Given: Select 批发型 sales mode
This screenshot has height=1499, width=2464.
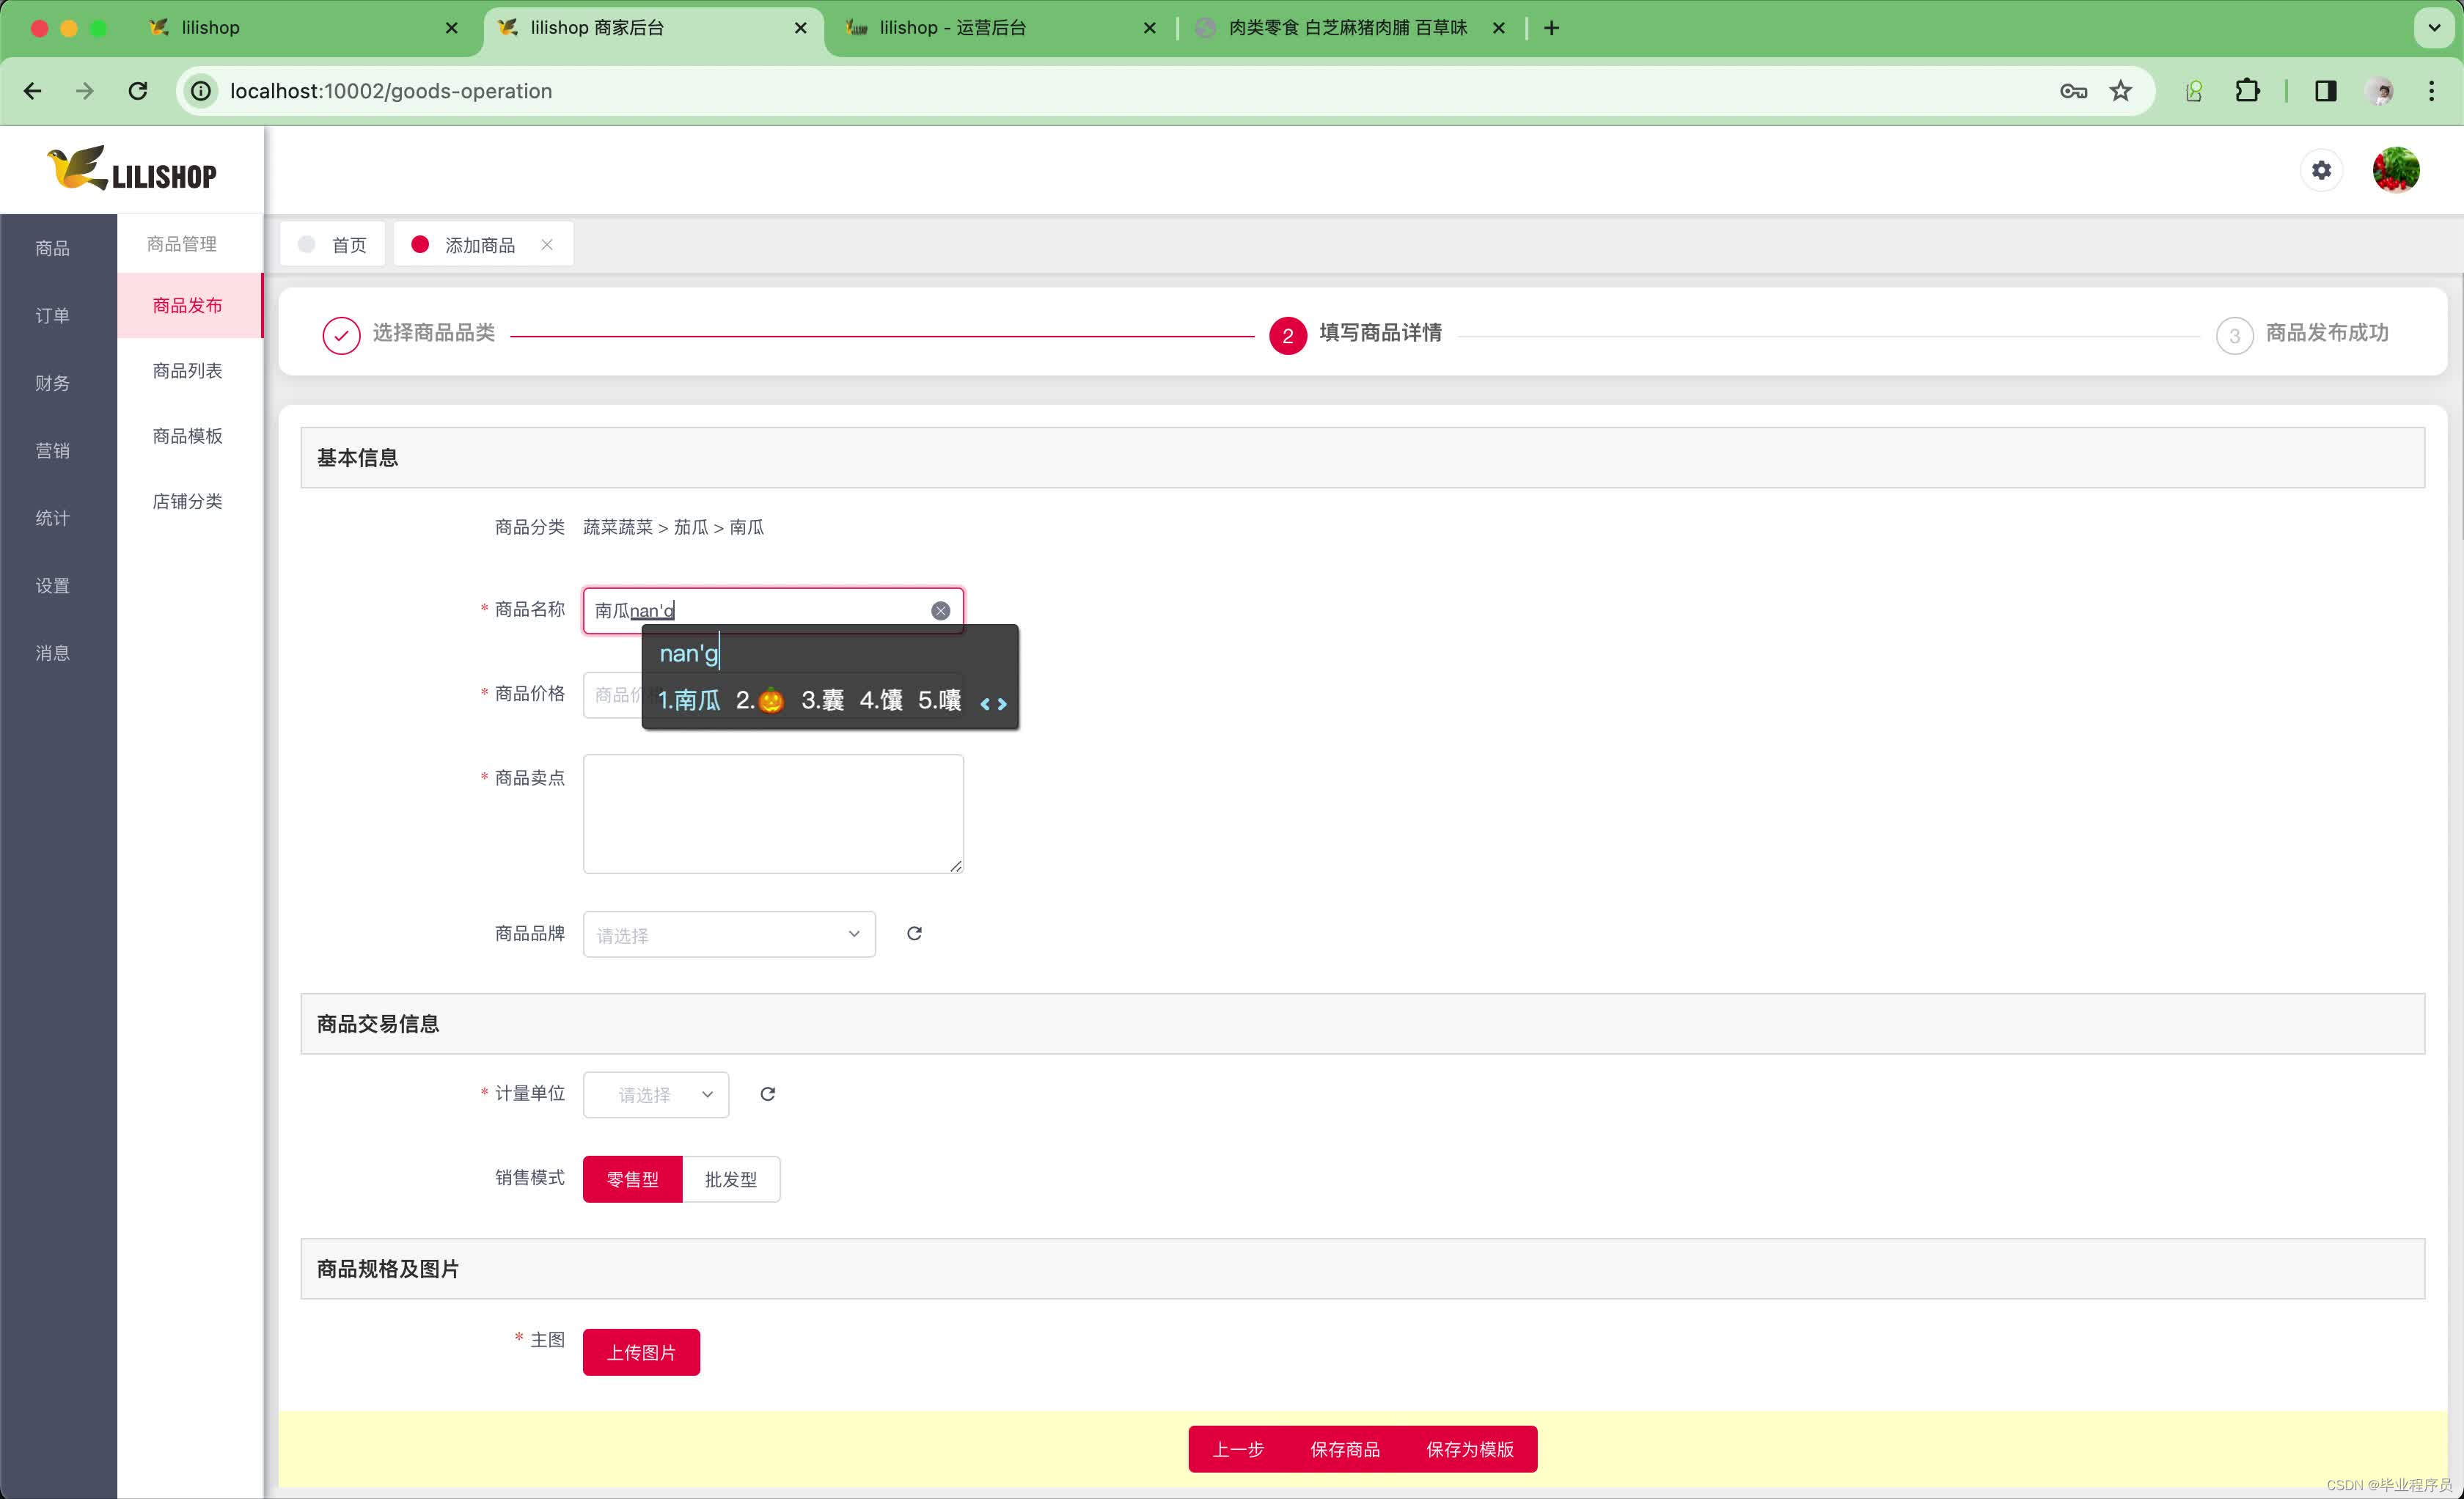Looking at the screenshot, I should click(x=731, y=1179).
